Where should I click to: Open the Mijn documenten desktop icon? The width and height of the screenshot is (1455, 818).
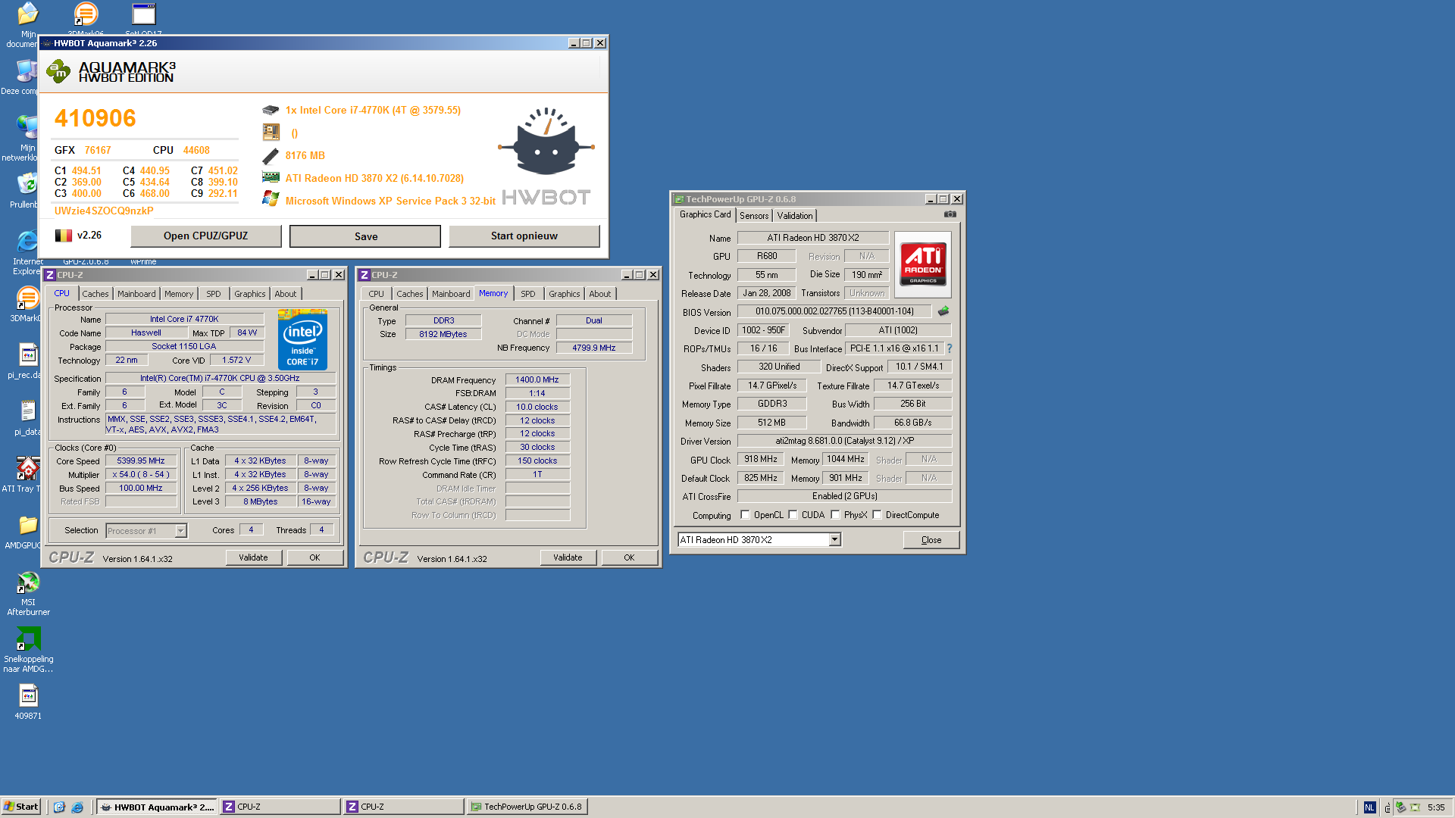click(x=28, y=14)
